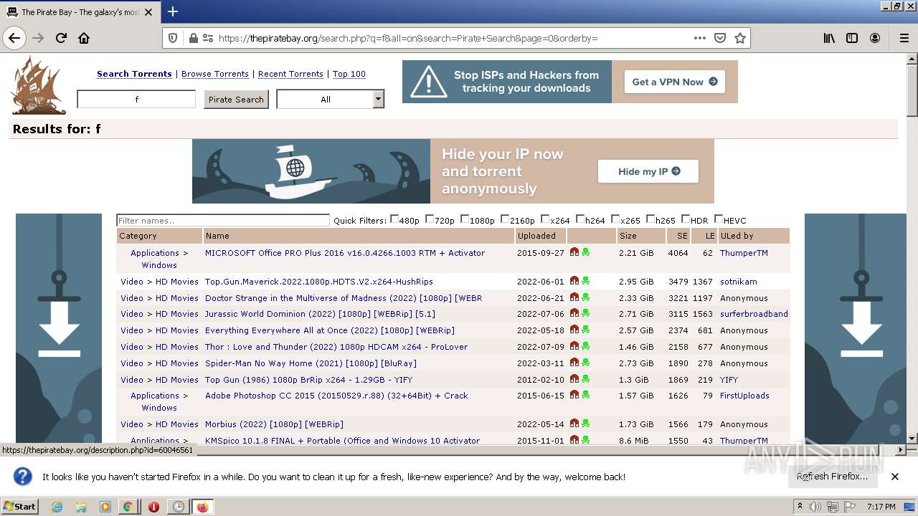Focus the torrent search input field
Image resolution: width=918 pixels, height=516 pixels.
click(136, 100)
